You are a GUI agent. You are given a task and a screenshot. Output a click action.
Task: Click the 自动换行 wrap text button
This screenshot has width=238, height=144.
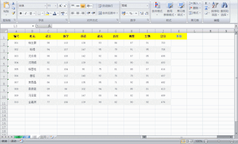[105, 6]
